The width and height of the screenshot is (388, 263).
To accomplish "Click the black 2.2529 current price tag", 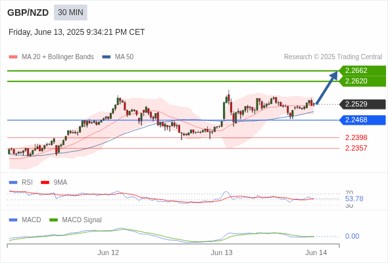I will (x=362, y=104).
